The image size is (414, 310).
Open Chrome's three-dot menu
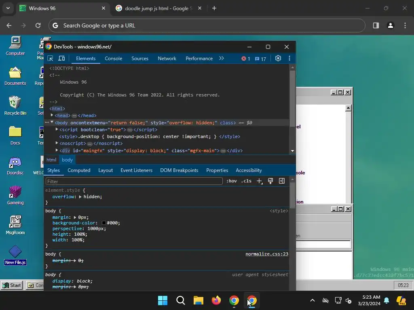[x=405, y=25]
